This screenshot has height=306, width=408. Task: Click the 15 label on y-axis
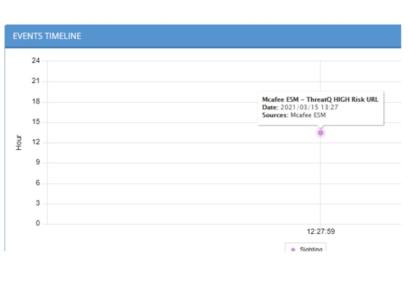pyautogui.click(x=36, y=122)
